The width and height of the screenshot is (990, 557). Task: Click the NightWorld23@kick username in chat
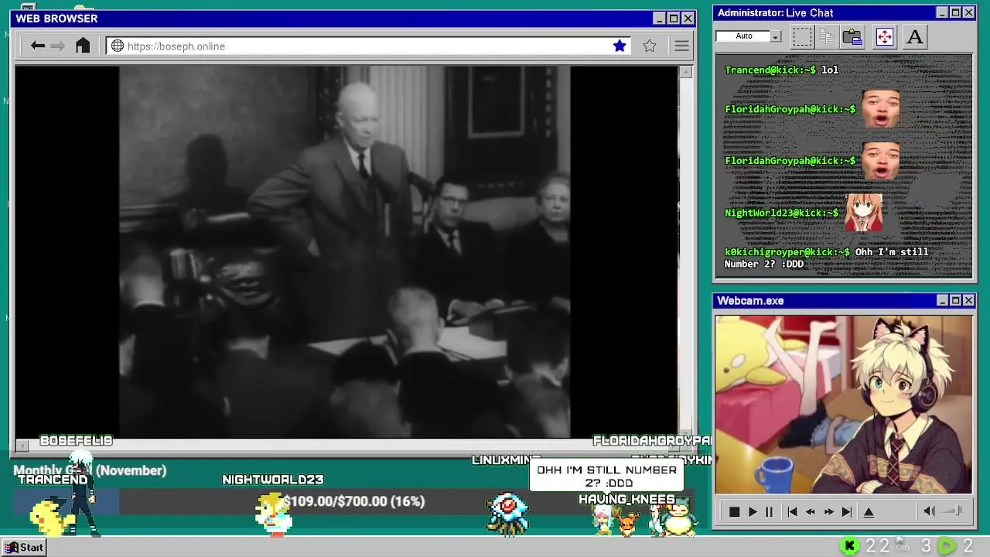782,213
